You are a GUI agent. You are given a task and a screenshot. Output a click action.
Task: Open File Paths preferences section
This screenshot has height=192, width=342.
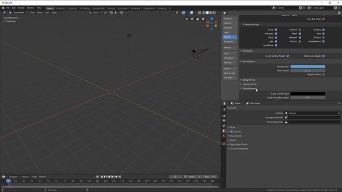pos(230,77)
